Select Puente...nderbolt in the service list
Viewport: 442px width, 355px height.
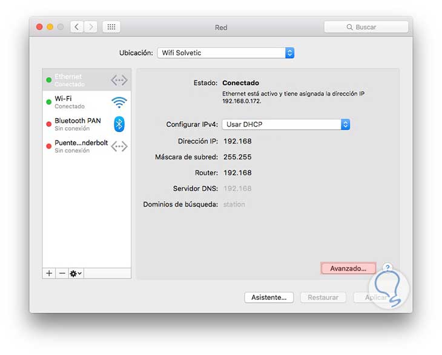[x=87, y=147]
